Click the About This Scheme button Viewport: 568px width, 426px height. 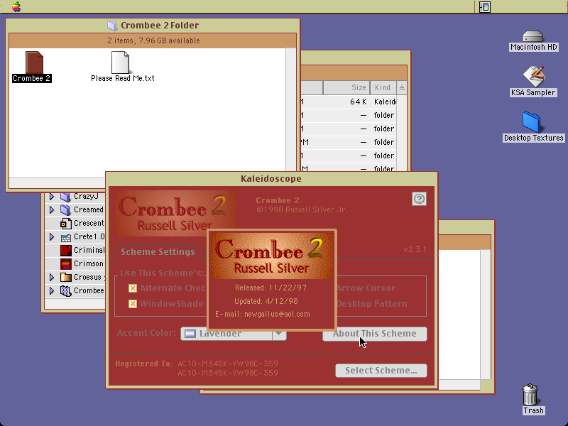point(375,334)
